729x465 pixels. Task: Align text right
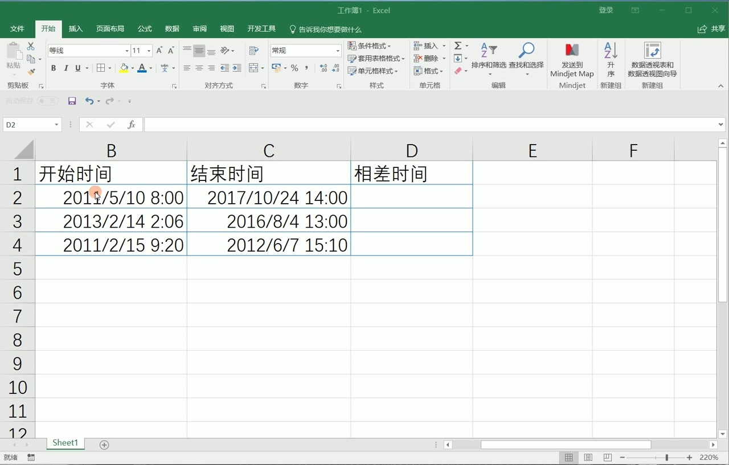click(211, 68)
